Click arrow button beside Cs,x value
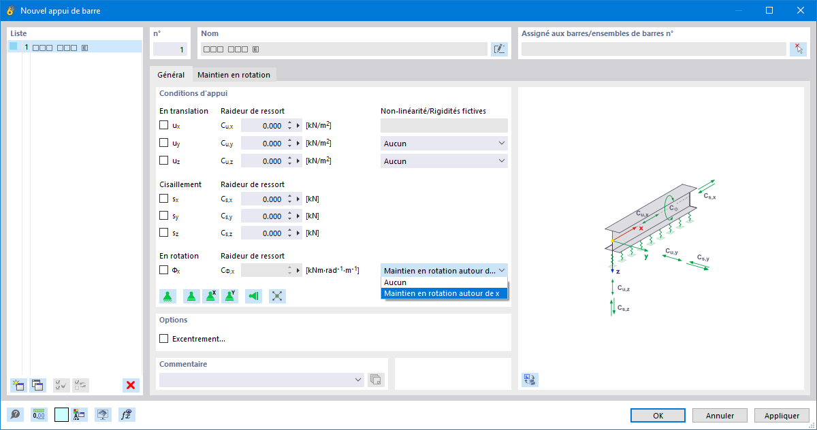 (298, 199)
